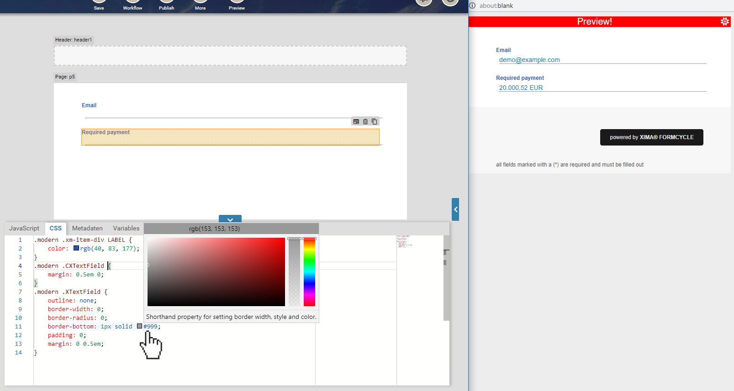Click the Preview toolbar button
The width and height of the screenshot is (734, 391).
237,5
